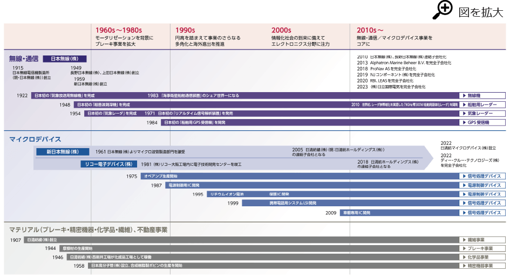The height and width of the screenshot is (279, 510).
Task: Click the 精密機器事業 end label
Action: pos(482,266)
